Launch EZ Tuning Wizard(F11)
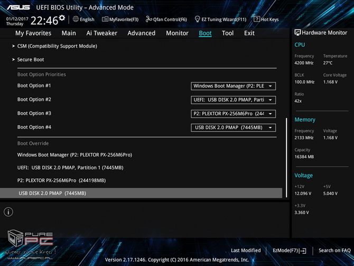Screen dimensions: 354x266 click(223, 20)
